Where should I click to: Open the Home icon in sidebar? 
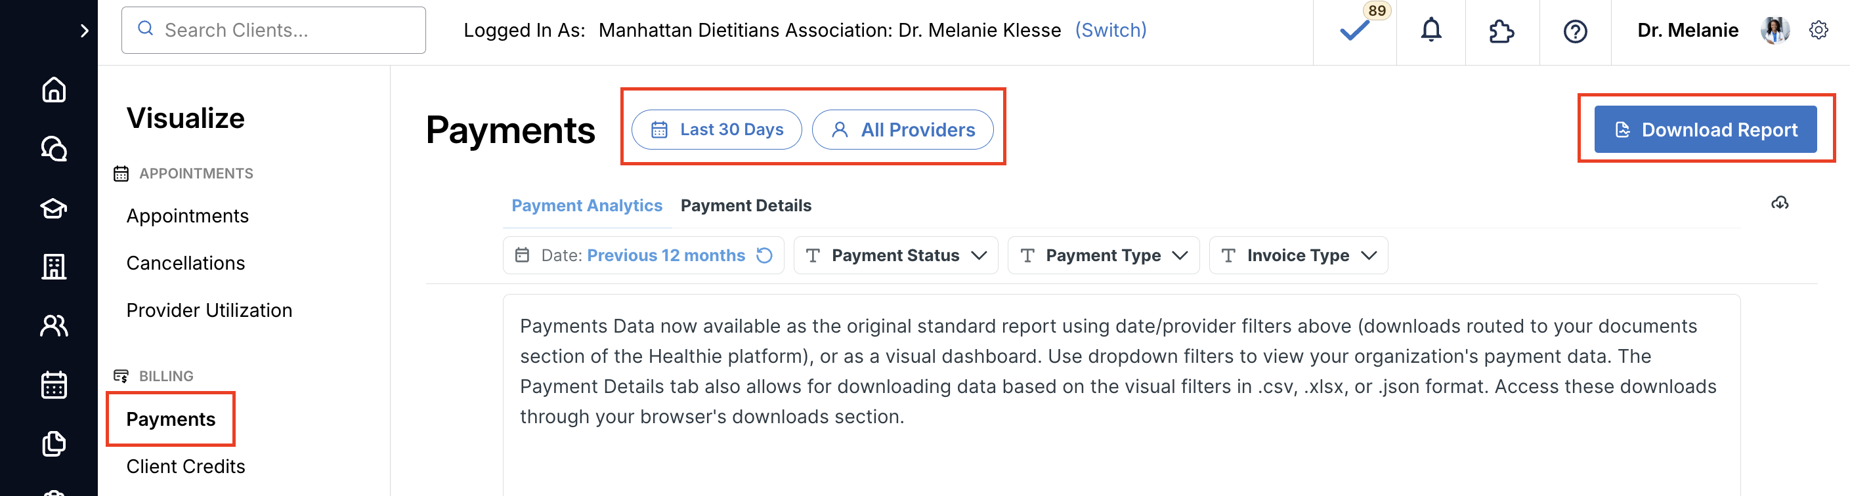click(54, 90)
